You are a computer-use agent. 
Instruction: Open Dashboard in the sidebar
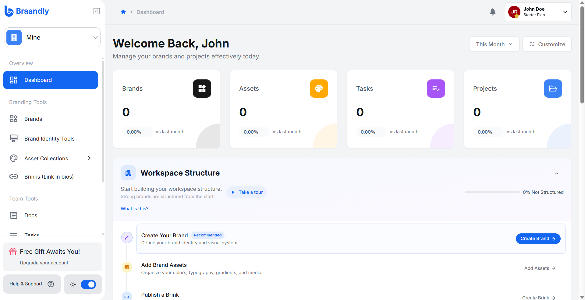51,80
